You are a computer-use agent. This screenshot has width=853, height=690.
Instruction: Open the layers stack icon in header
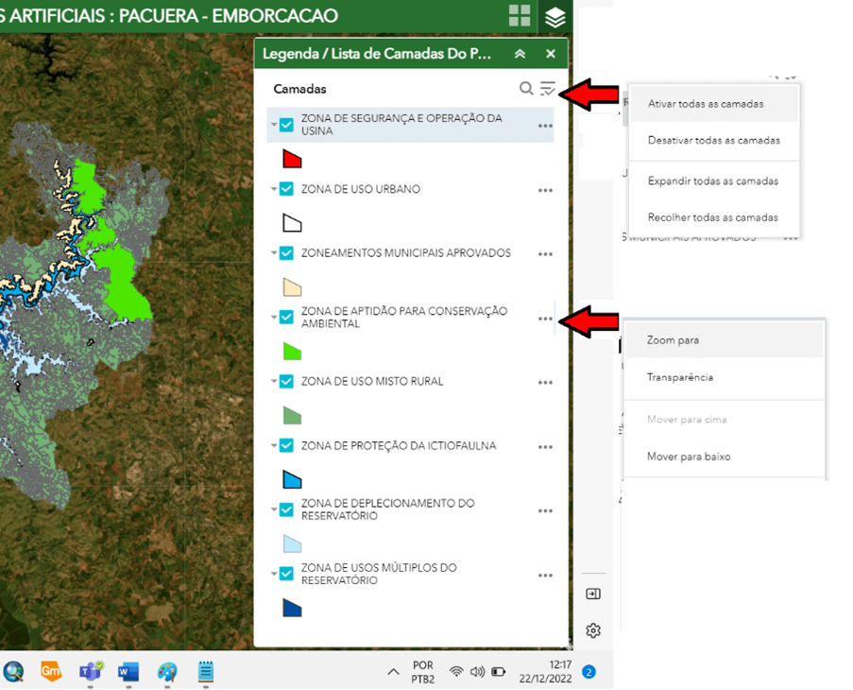tap(555, 16)
